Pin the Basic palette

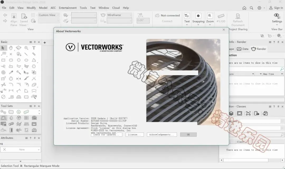point(35,42)
